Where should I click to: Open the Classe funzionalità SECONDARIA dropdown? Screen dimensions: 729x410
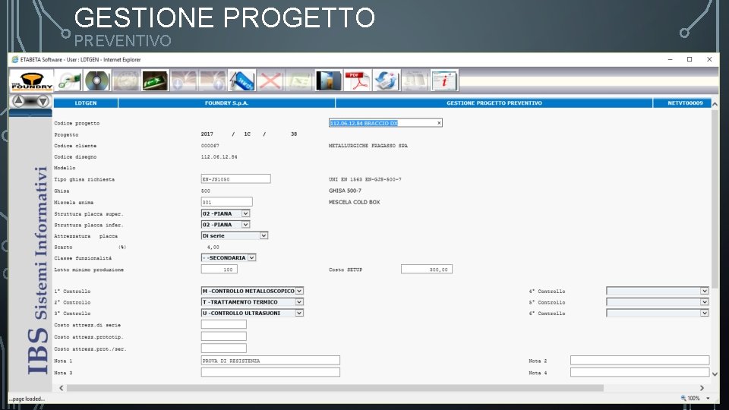(x=251, y=257)
